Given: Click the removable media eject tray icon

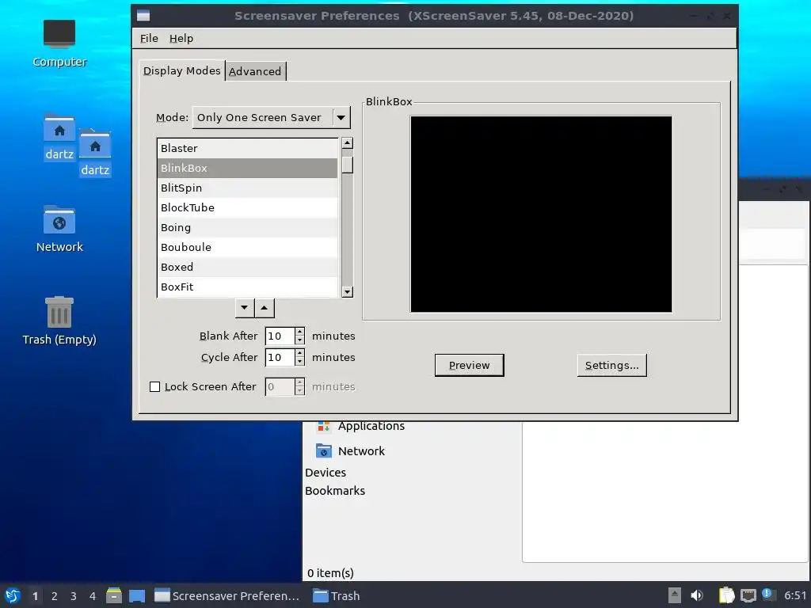Looking at the screenshot, I should click(x=675, y=595).
